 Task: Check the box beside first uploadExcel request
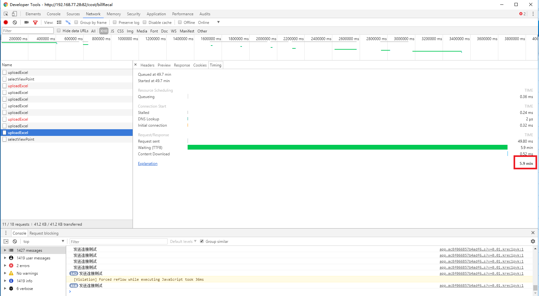pos(4,72)
